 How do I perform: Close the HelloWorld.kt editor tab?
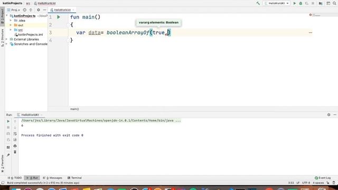[x=73, y=10]
